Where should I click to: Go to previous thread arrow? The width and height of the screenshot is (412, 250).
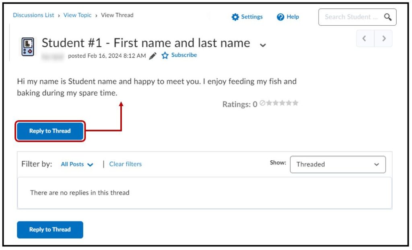(365, 39)
